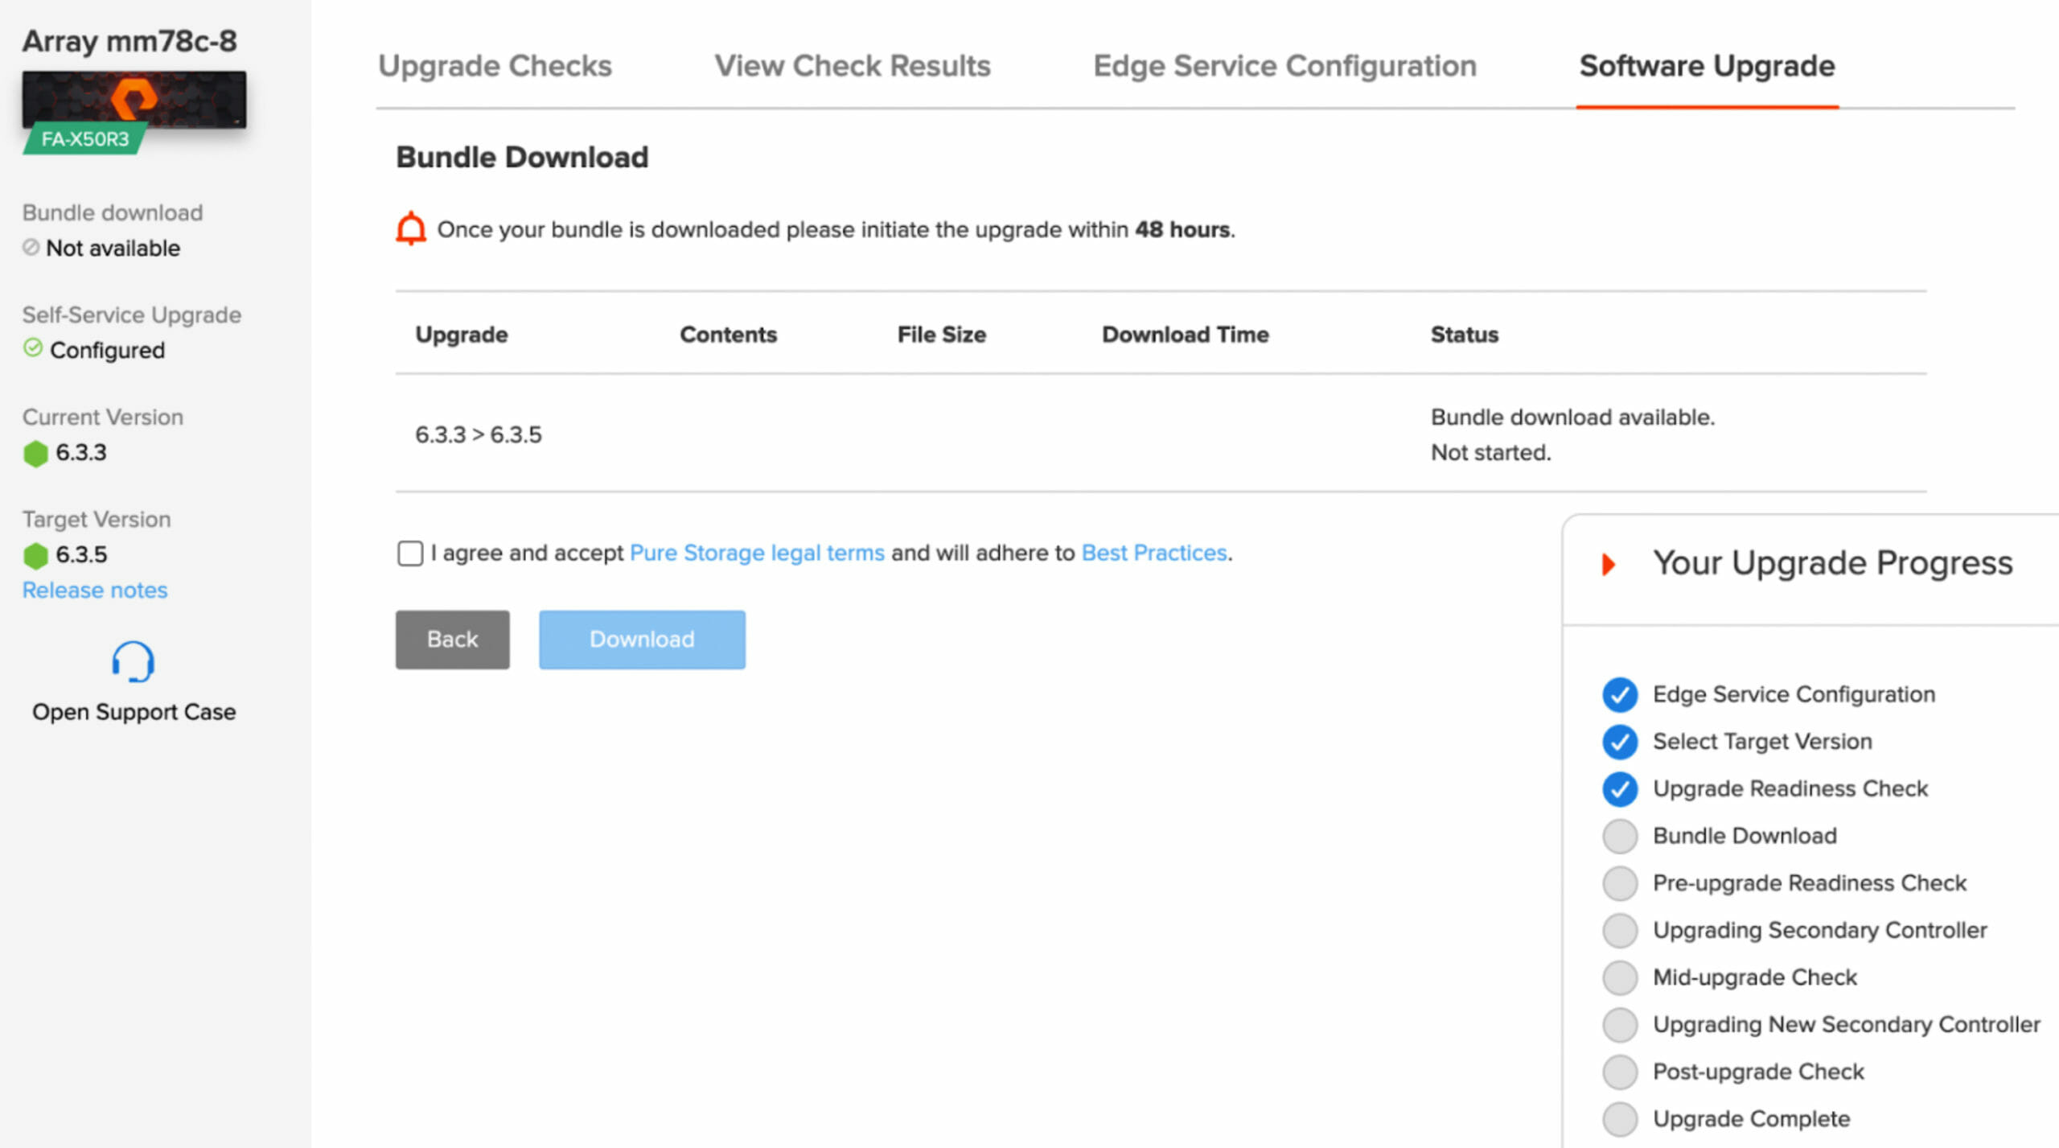The image size is (2059, 1148).
Task: Collapse the Your Upgrade Progress panel arrow
Action: (x=1608, y=564)
